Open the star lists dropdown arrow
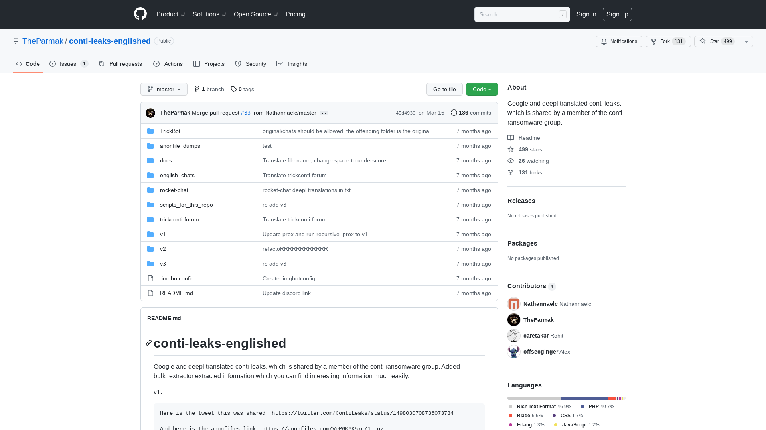Viewport: 766px width, 430px height. coord(746,41)
